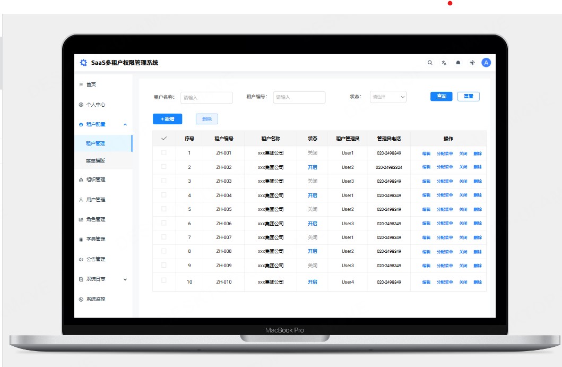The height and width of the screenshot is (367, 562).
Task: Click the 租户管理员 column header
Action: (x=347, y=139)
